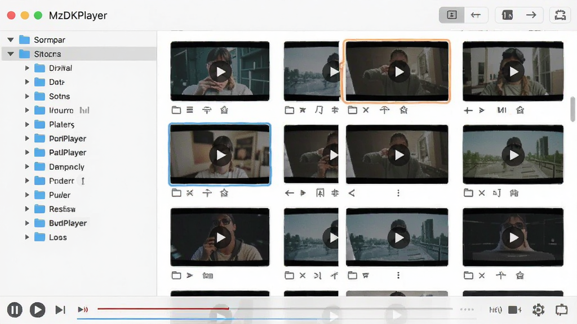Click the vertical scrollbar of the video grid
Screen dimensions: 577x324
click(572, 109)
